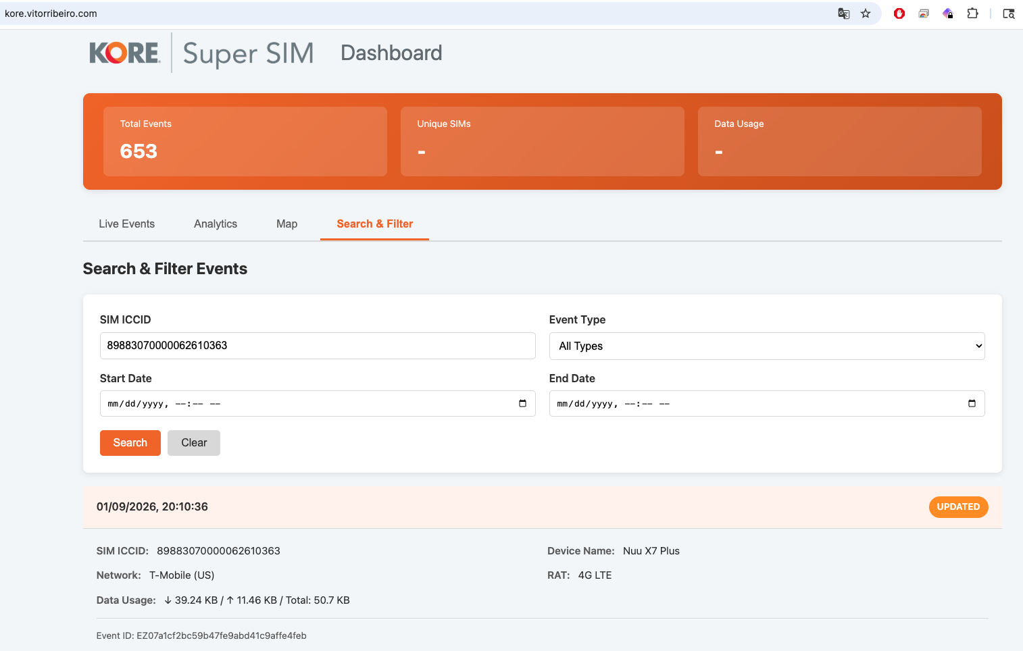Click the UPDATED badge on the event
Image resolution: width=1023 pixels, height=651 pixels.
click(958, 506)
